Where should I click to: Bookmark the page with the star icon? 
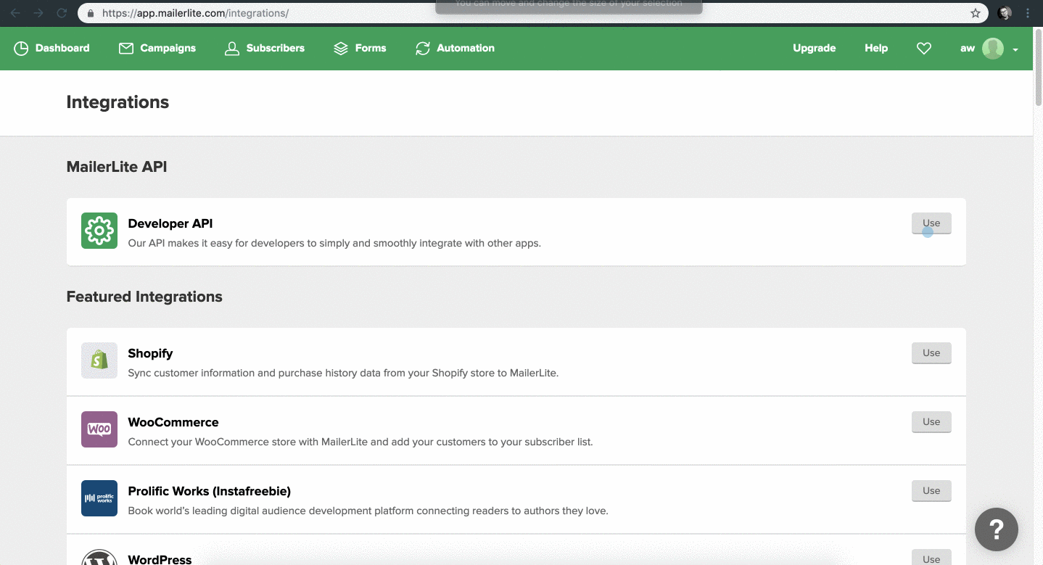point(976,13)
